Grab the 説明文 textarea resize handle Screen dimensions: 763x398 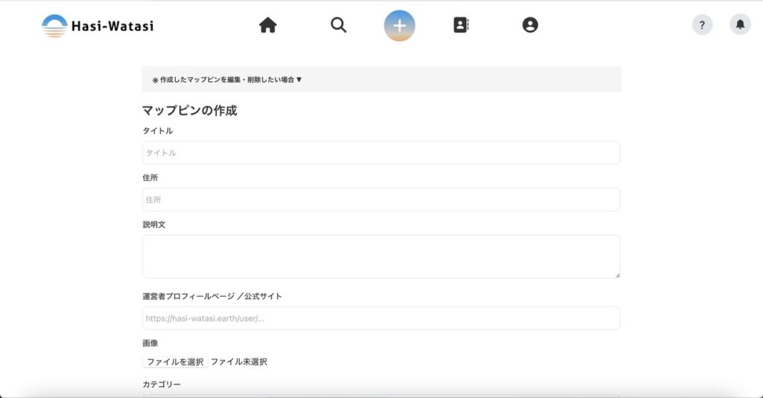pos(617,275)
